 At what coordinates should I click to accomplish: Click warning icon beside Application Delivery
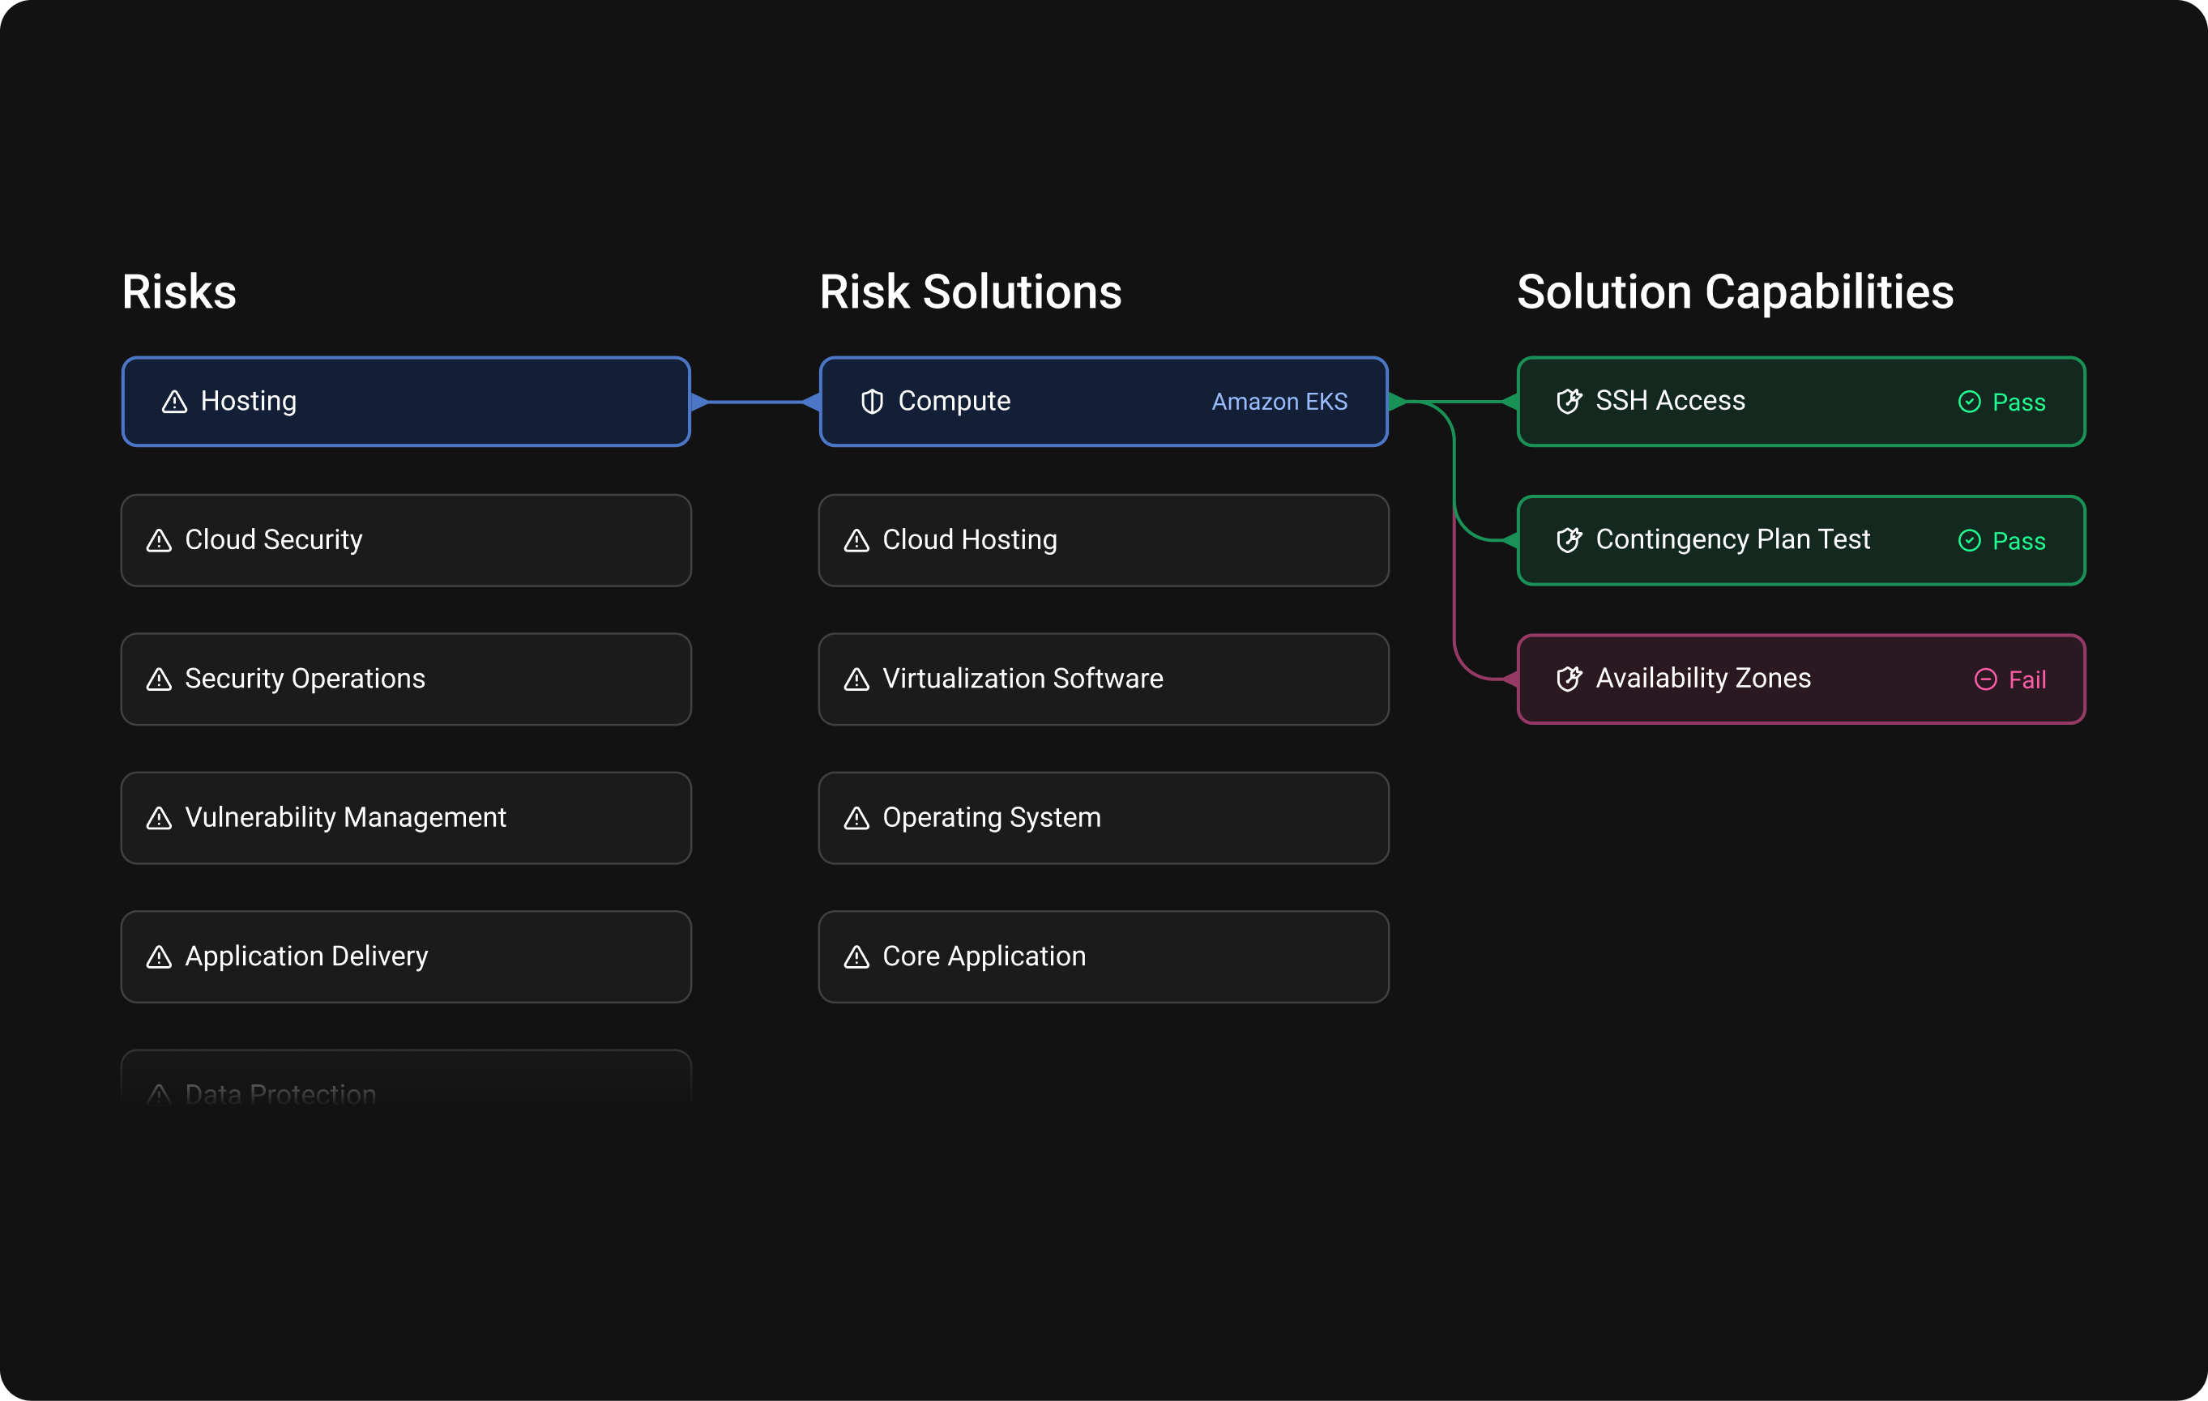159,956
